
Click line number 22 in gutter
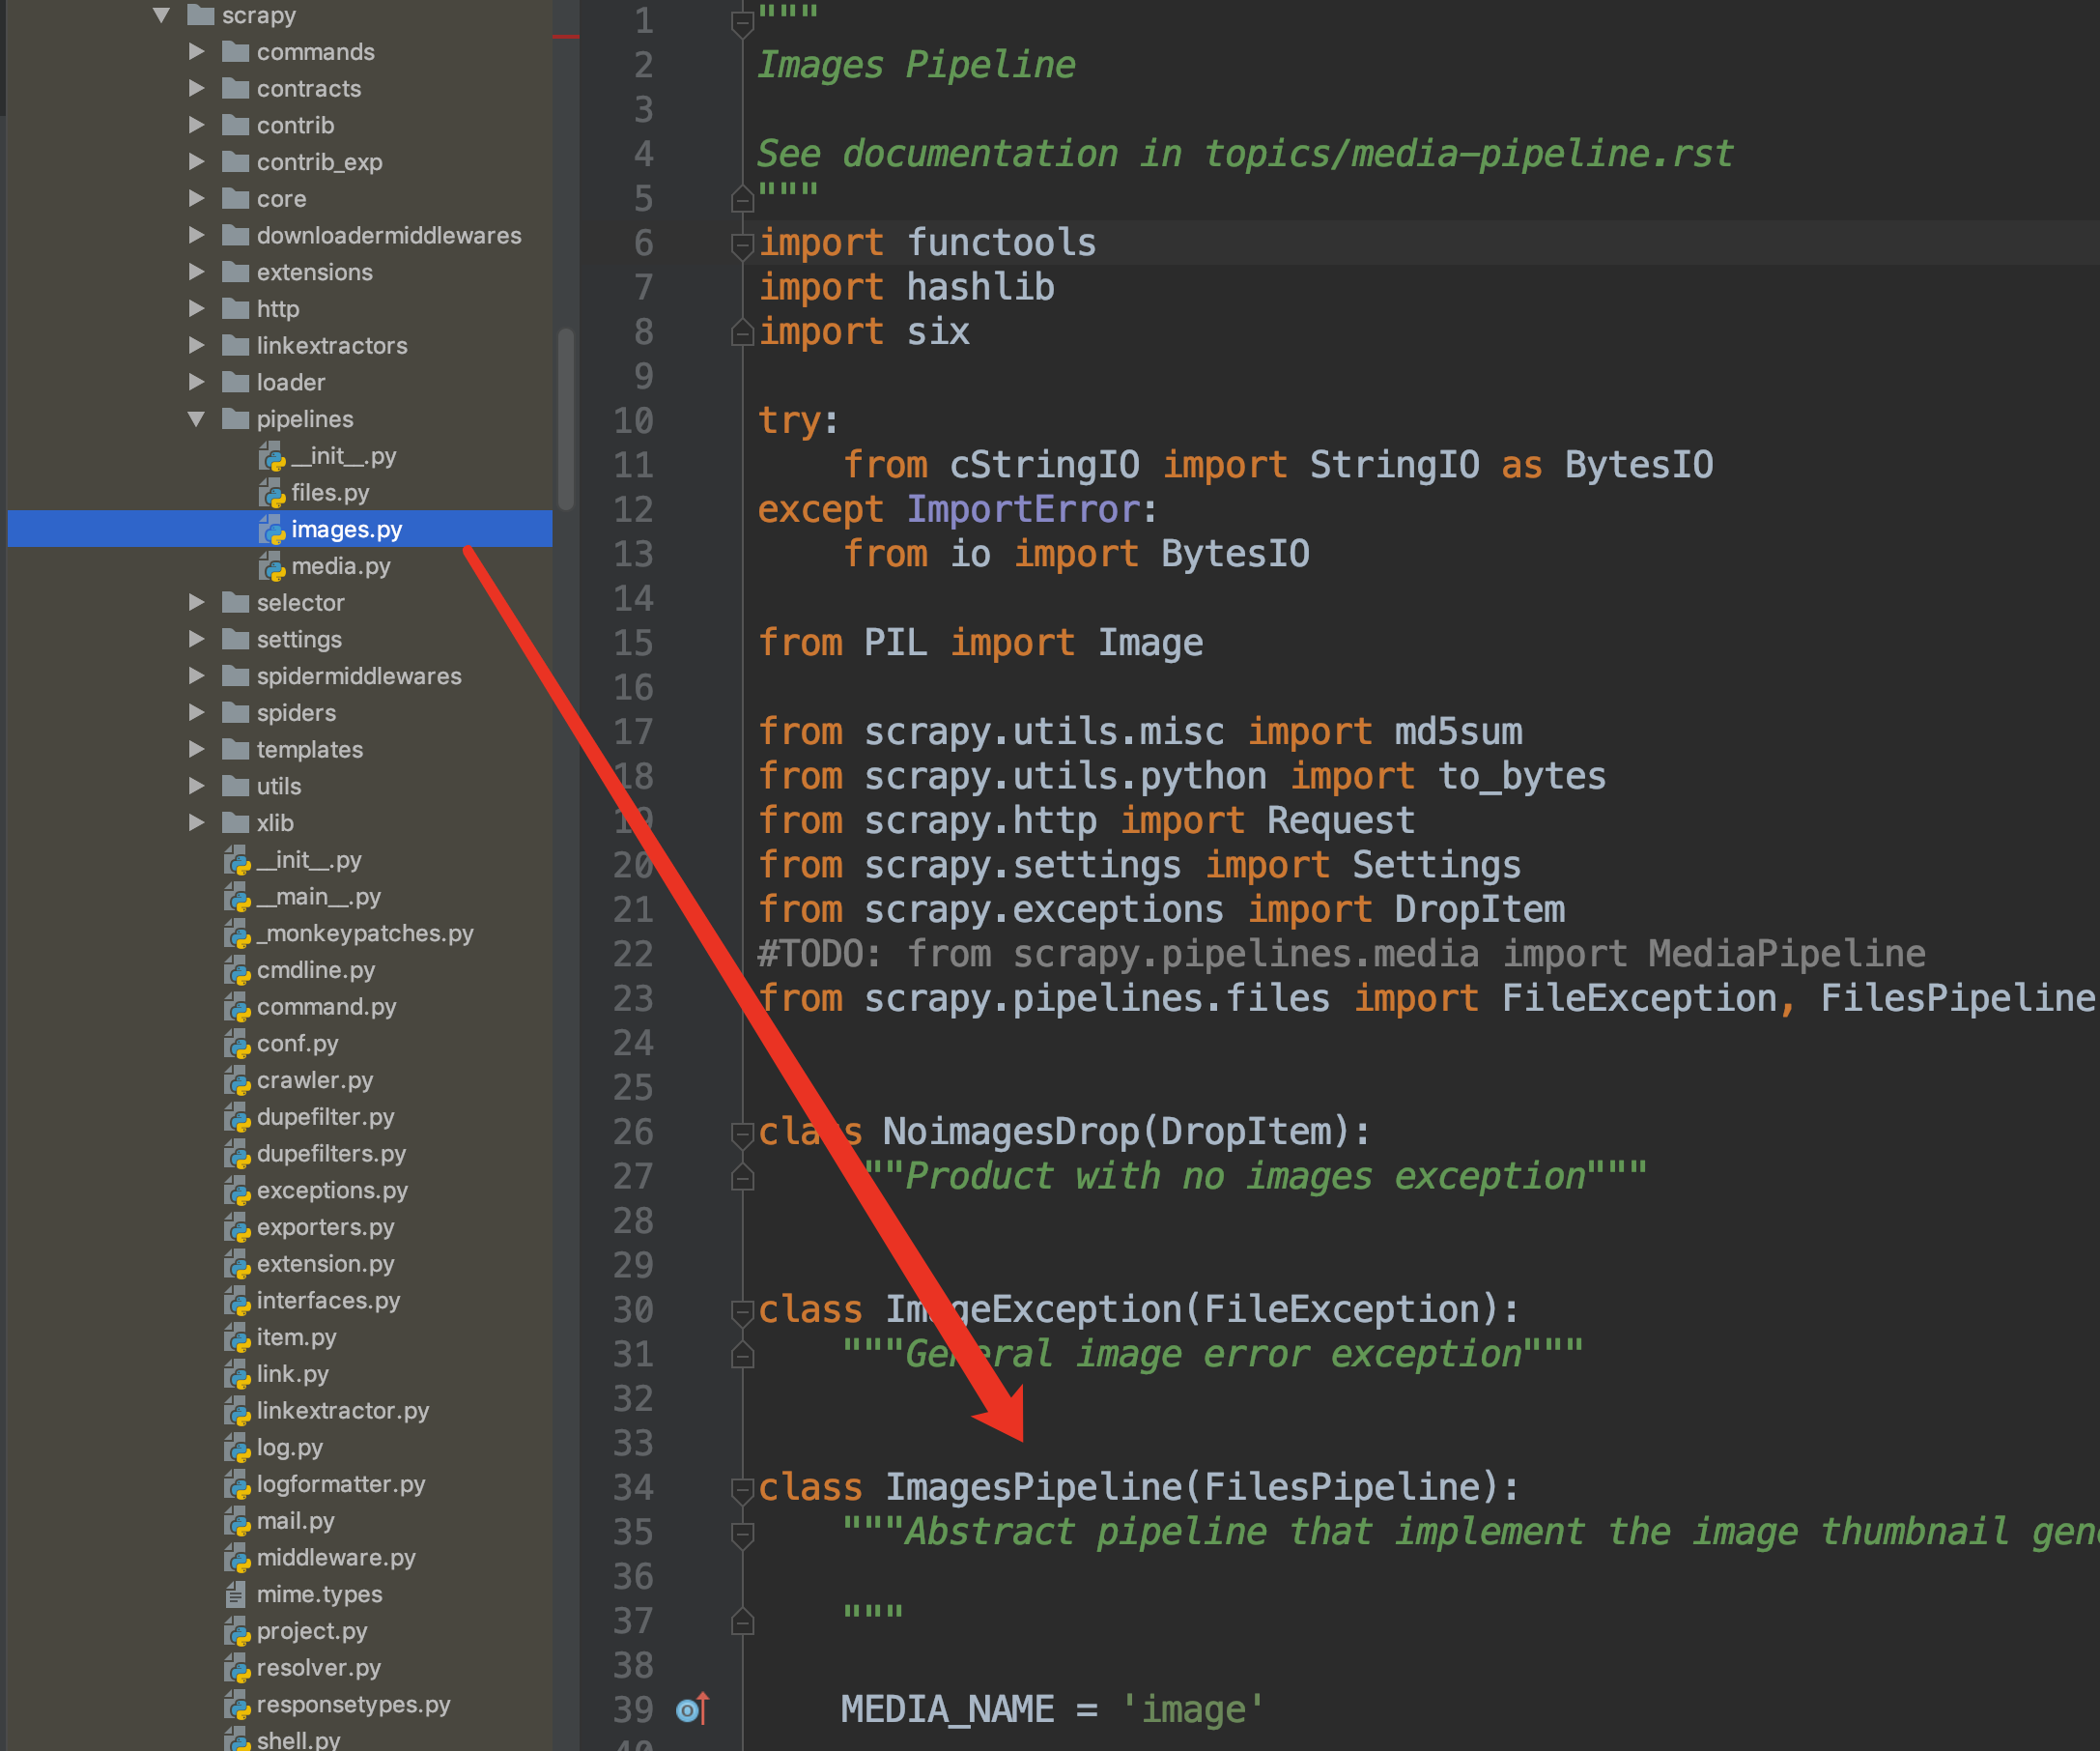[x=633, y=955]
